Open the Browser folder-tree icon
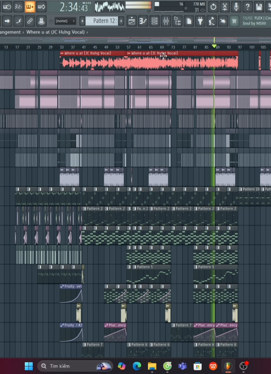271x374 pixels. pos(177,21)
